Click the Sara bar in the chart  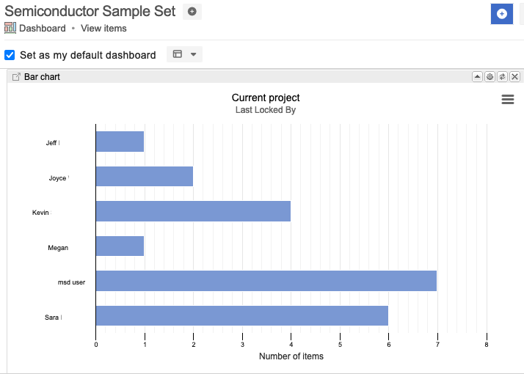[x=241, y=316]
